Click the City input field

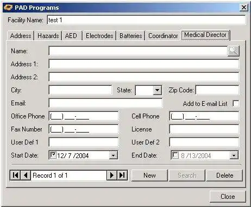(80, 90)
